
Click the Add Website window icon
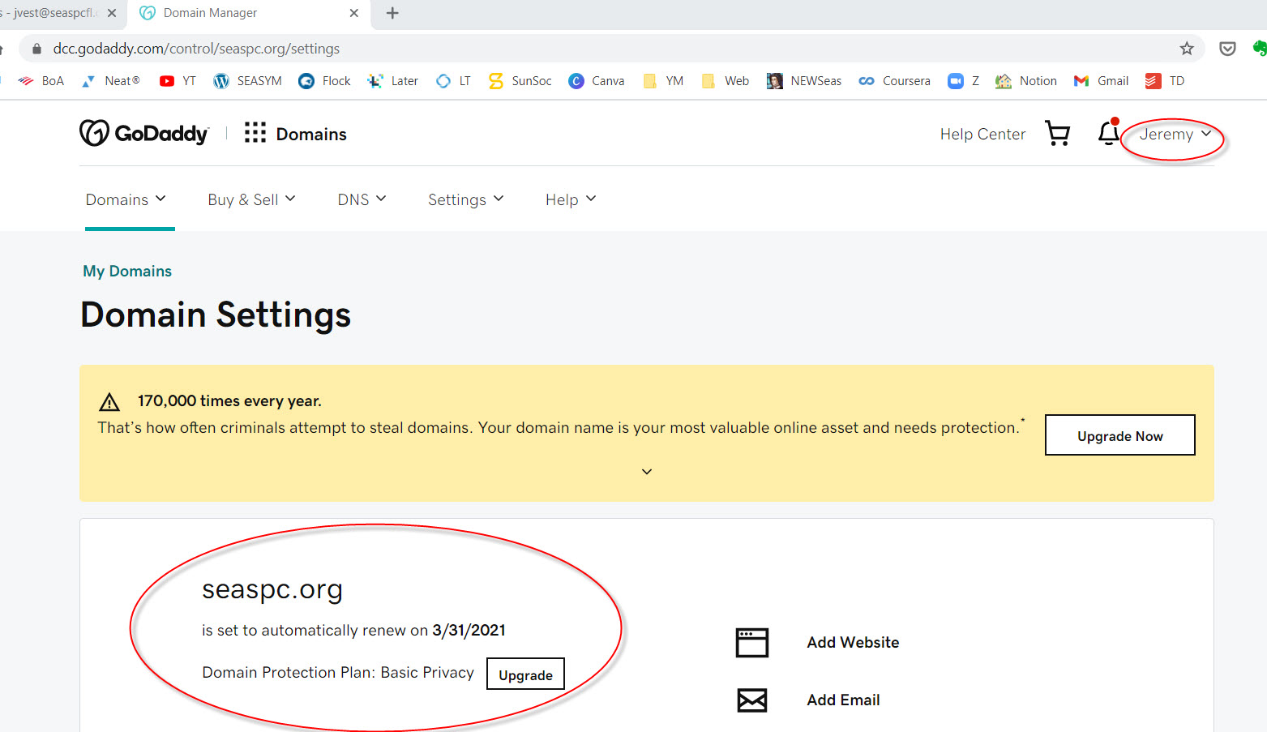(x=751, y=642)
